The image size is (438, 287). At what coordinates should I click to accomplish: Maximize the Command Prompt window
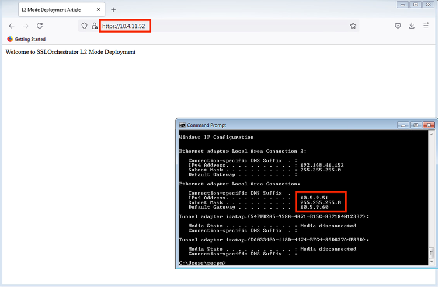click(x=416, y=125)
